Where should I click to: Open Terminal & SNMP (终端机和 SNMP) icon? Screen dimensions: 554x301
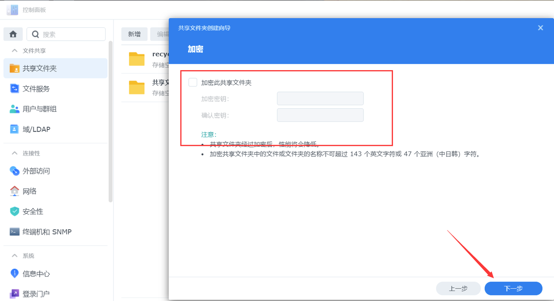click(15, 232)
